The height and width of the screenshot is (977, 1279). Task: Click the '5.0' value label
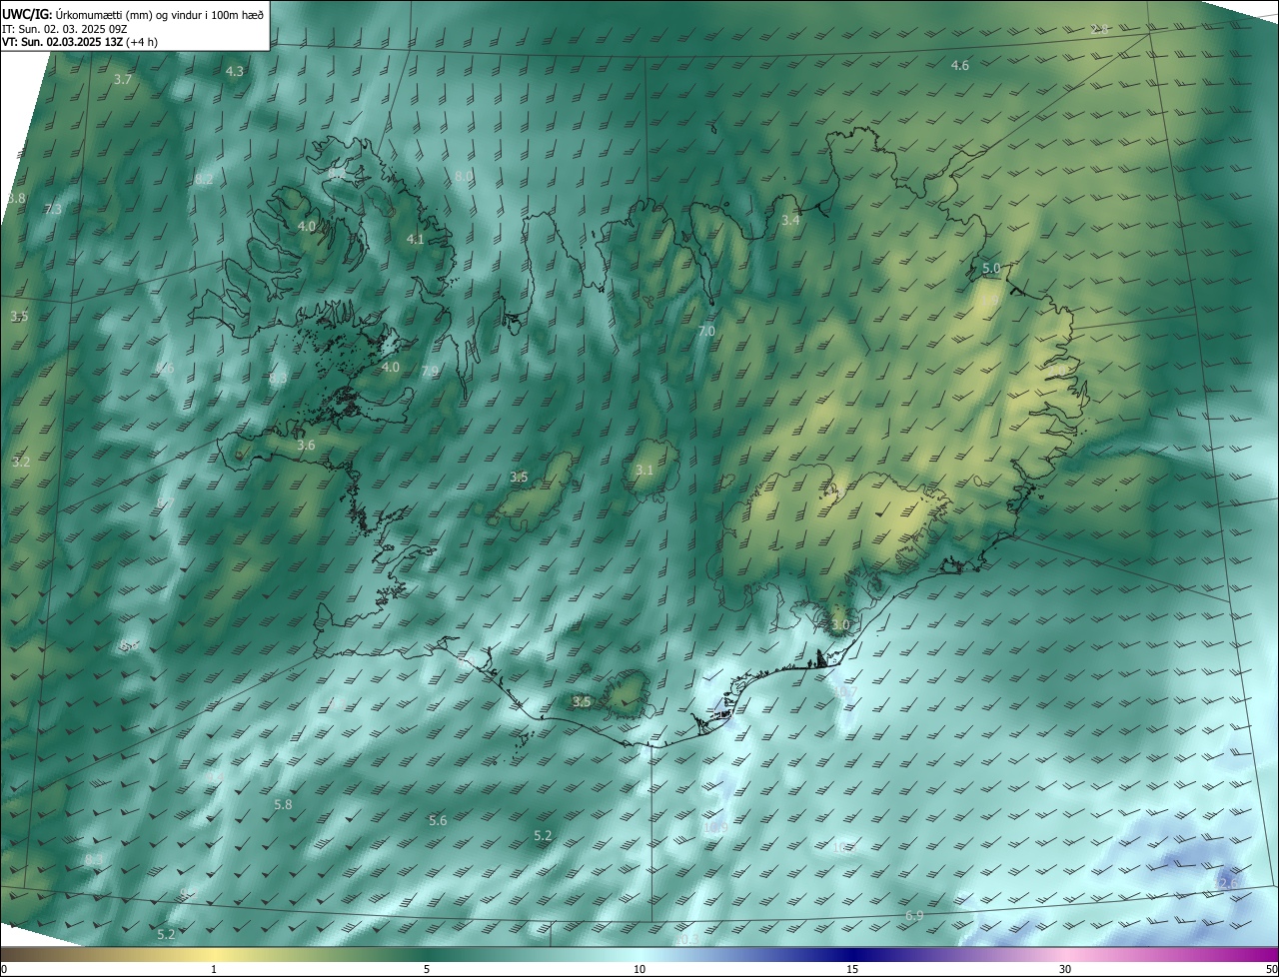(x=991, y=270)
